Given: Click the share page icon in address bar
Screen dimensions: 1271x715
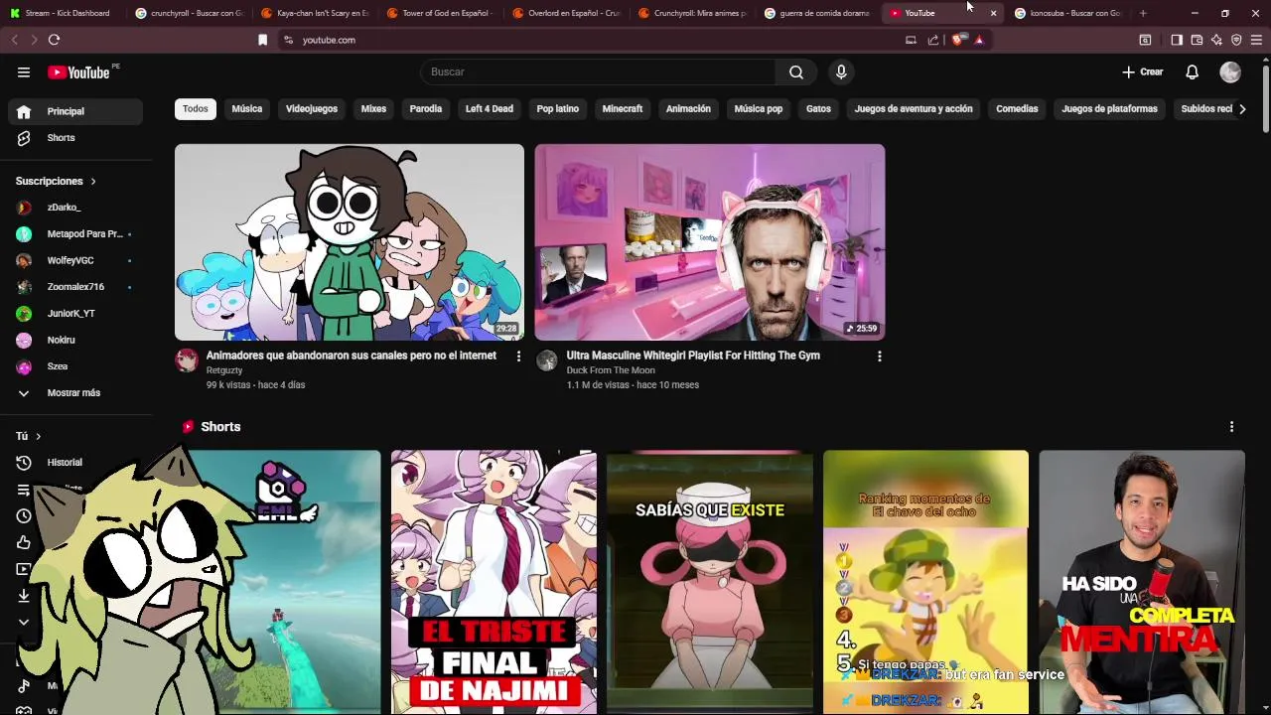Looking at the screenshot, I should [933, 40].
